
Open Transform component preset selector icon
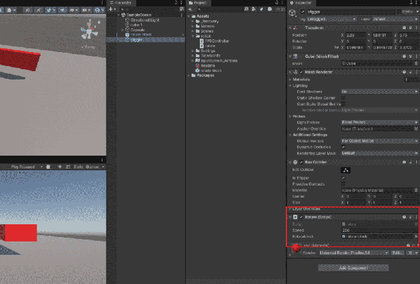(410, 28)
